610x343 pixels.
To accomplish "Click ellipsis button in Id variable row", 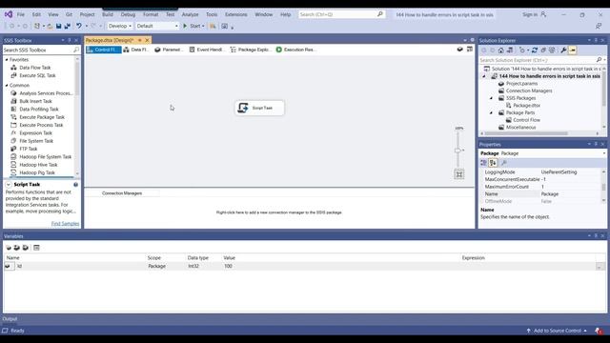I will click(x=600, y=267).
